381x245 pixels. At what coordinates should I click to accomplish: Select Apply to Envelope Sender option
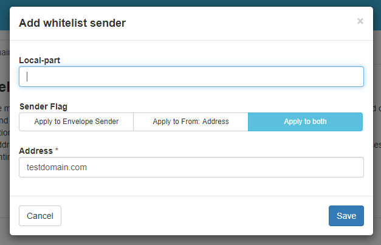tap(77, 122)
